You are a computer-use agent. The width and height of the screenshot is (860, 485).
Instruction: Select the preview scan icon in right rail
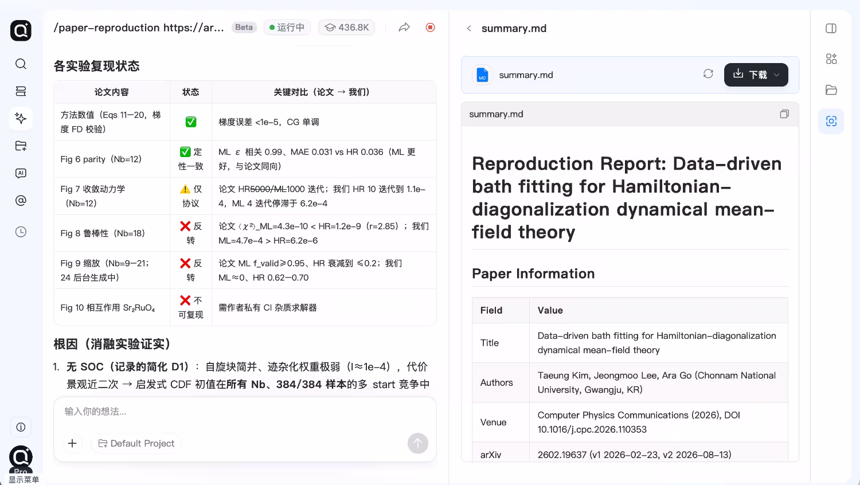tap(831, 121)
